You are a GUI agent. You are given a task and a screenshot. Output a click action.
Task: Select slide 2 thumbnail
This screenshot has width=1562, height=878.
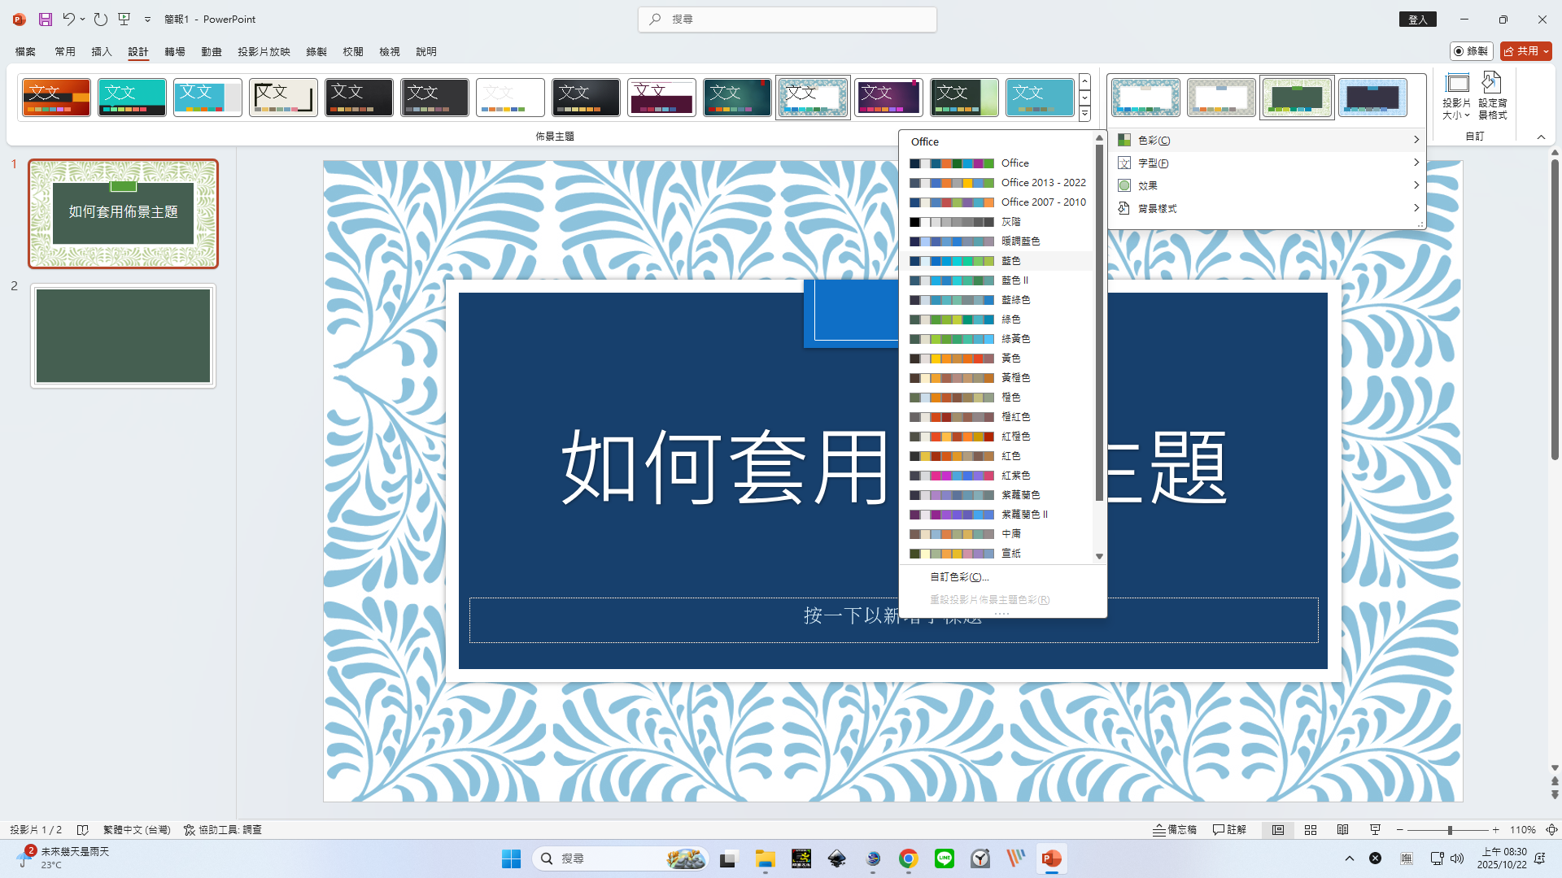[123, 336]
